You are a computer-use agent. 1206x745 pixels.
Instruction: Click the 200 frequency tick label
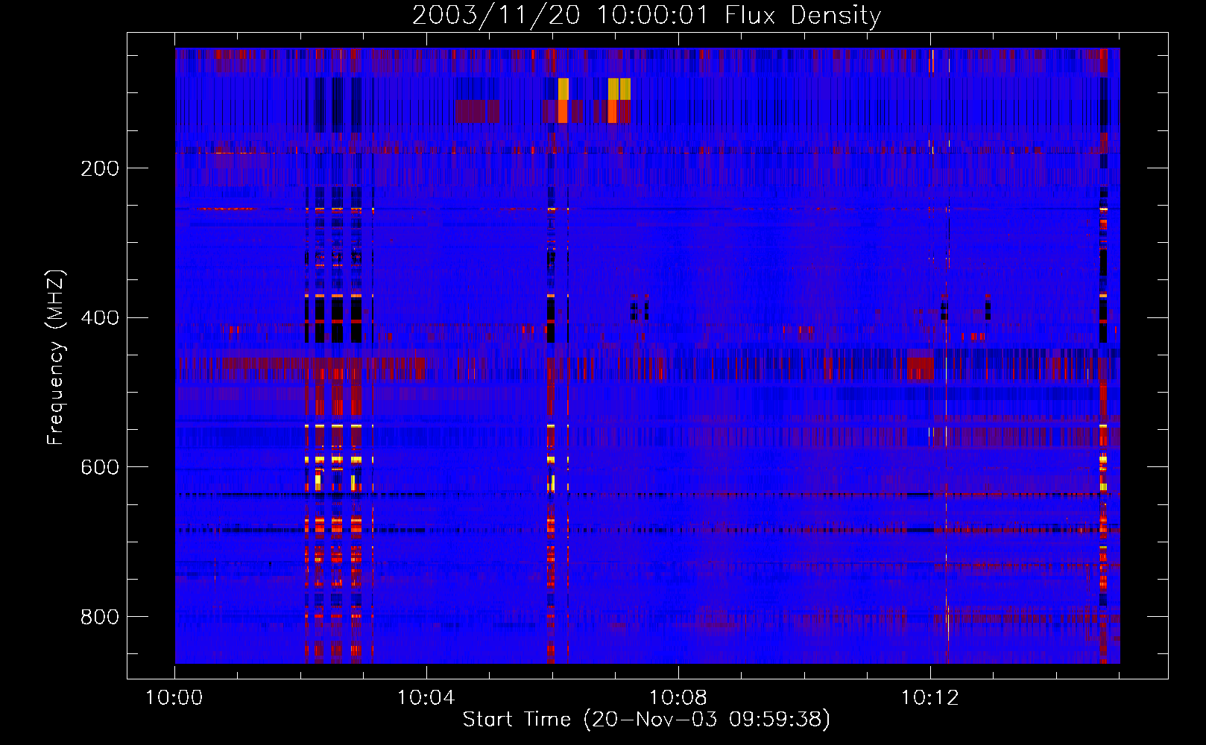pyautogui.click(x=100, y=168)
